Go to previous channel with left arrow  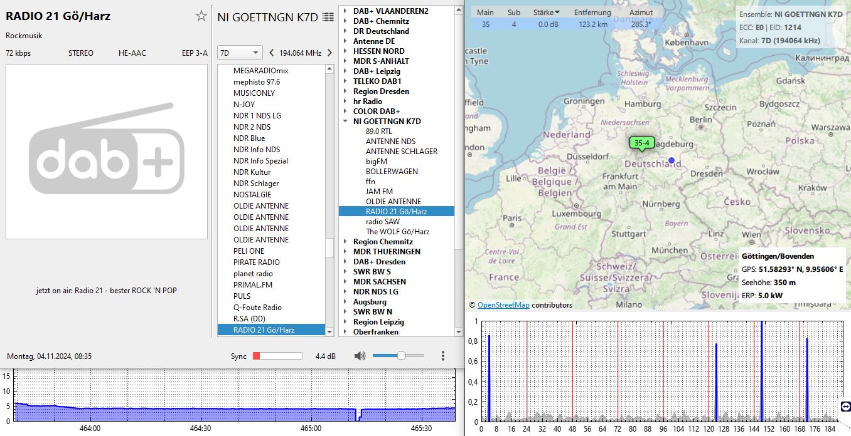coord(271,53)
